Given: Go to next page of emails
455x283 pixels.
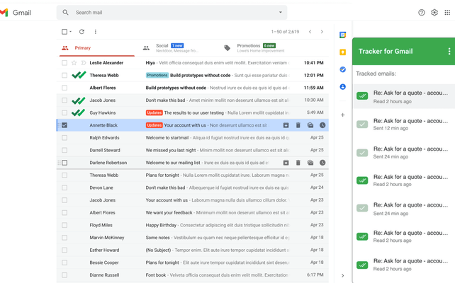Looking at the screenshot, I should pos(322,32).
